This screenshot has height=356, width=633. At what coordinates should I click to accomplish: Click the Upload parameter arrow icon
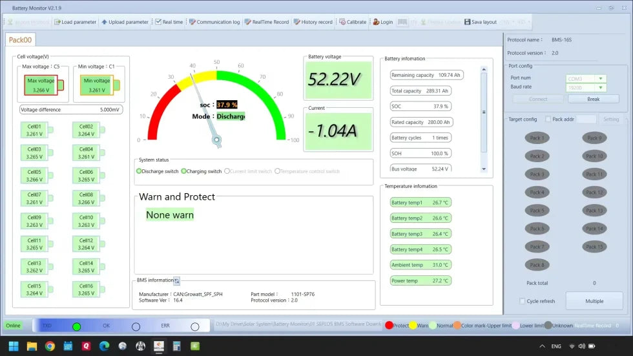tap(105, 22)
